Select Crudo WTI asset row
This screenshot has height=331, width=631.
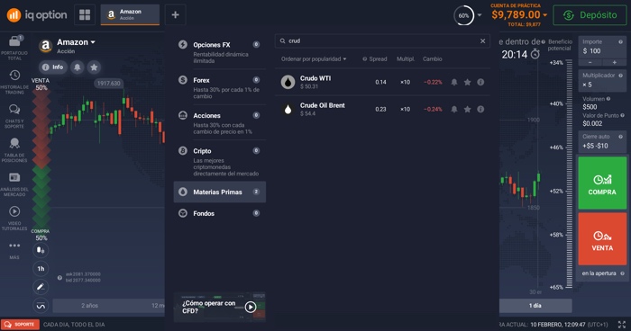pos(382,82)
